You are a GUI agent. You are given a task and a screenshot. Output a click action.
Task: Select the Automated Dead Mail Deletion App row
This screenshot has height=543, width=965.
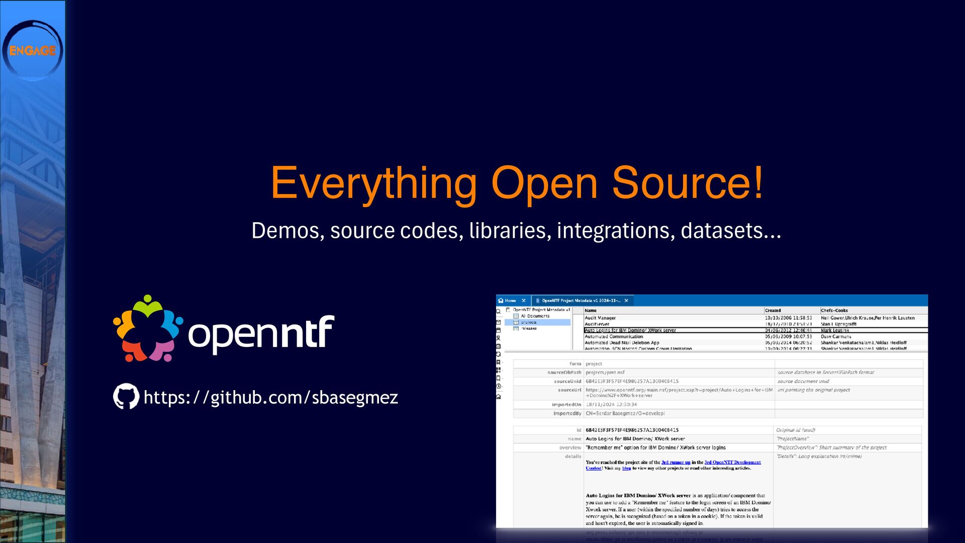click(x=755, y=342)
